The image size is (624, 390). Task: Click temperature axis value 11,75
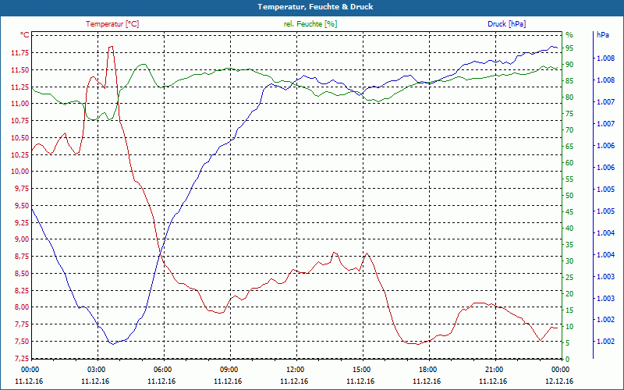[x=20, y=53]
